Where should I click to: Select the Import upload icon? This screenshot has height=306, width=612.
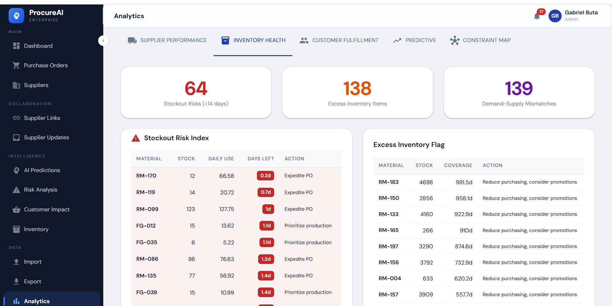[x=16, y=262]
